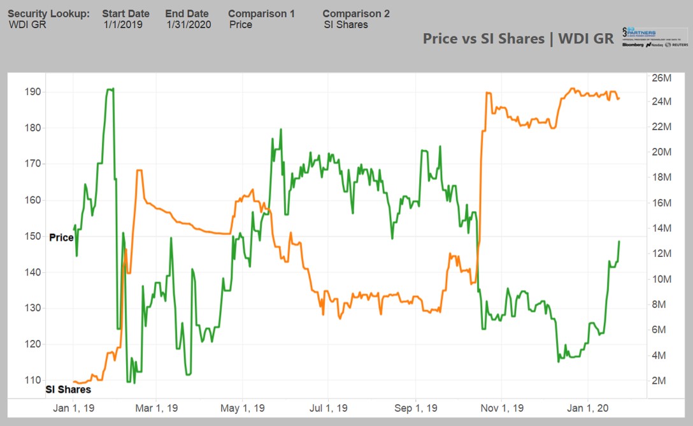Open the Start Date value 1/1/2019

[123, 25]
